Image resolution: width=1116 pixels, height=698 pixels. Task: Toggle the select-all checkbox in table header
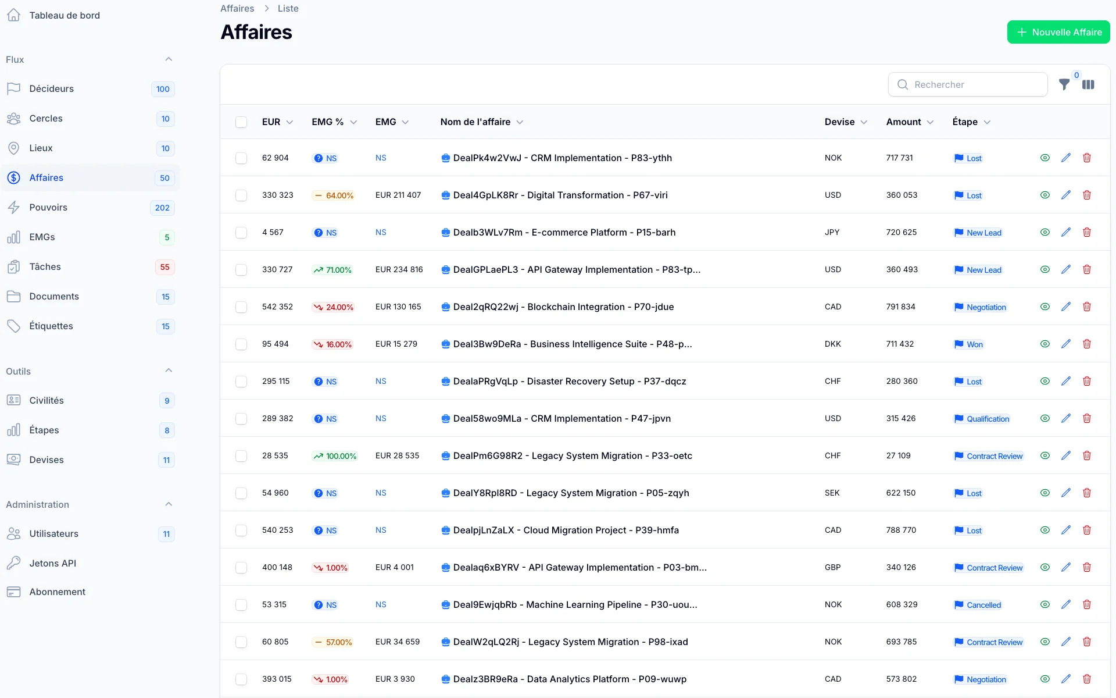[241, 122]
